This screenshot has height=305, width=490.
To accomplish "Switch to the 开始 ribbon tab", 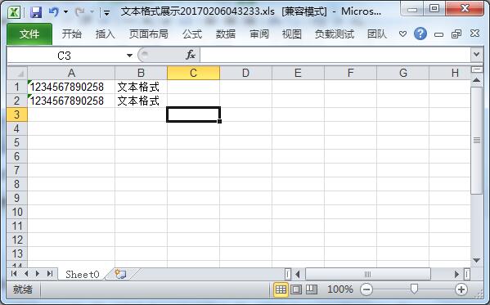I will click(x=71, y=34).
